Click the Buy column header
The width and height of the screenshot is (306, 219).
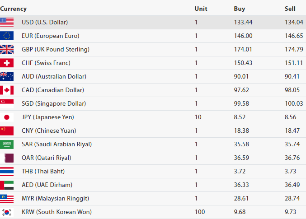(x=240, y=9)
